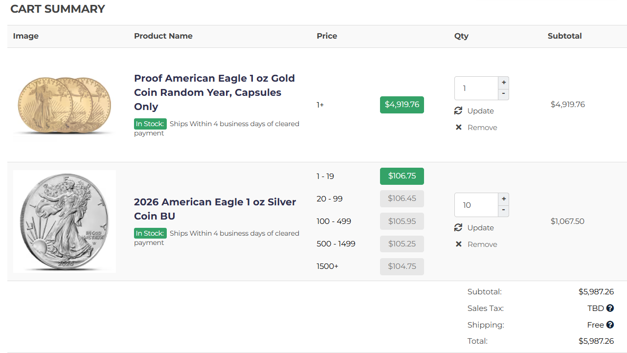Increase gold coin quantity with plus button
This screenshot has width=627, height=353.
click(x=504, y=82)
